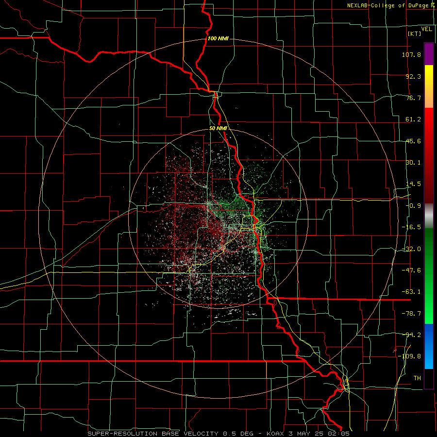The height and width of the screenshot is (437, 437).
Task: Click the purple segment of velocity color bar
Action: click(429, 54)
